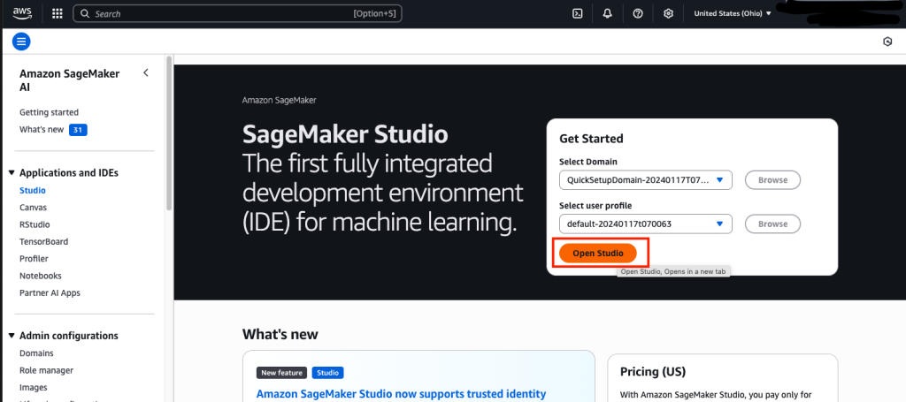Click the Amazon SageMaker AI sidebar title

69,80
